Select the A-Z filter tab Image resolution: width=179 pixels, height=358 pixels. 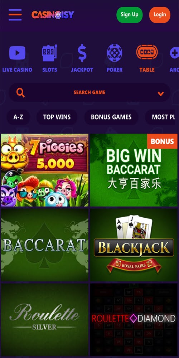(18, 117)
